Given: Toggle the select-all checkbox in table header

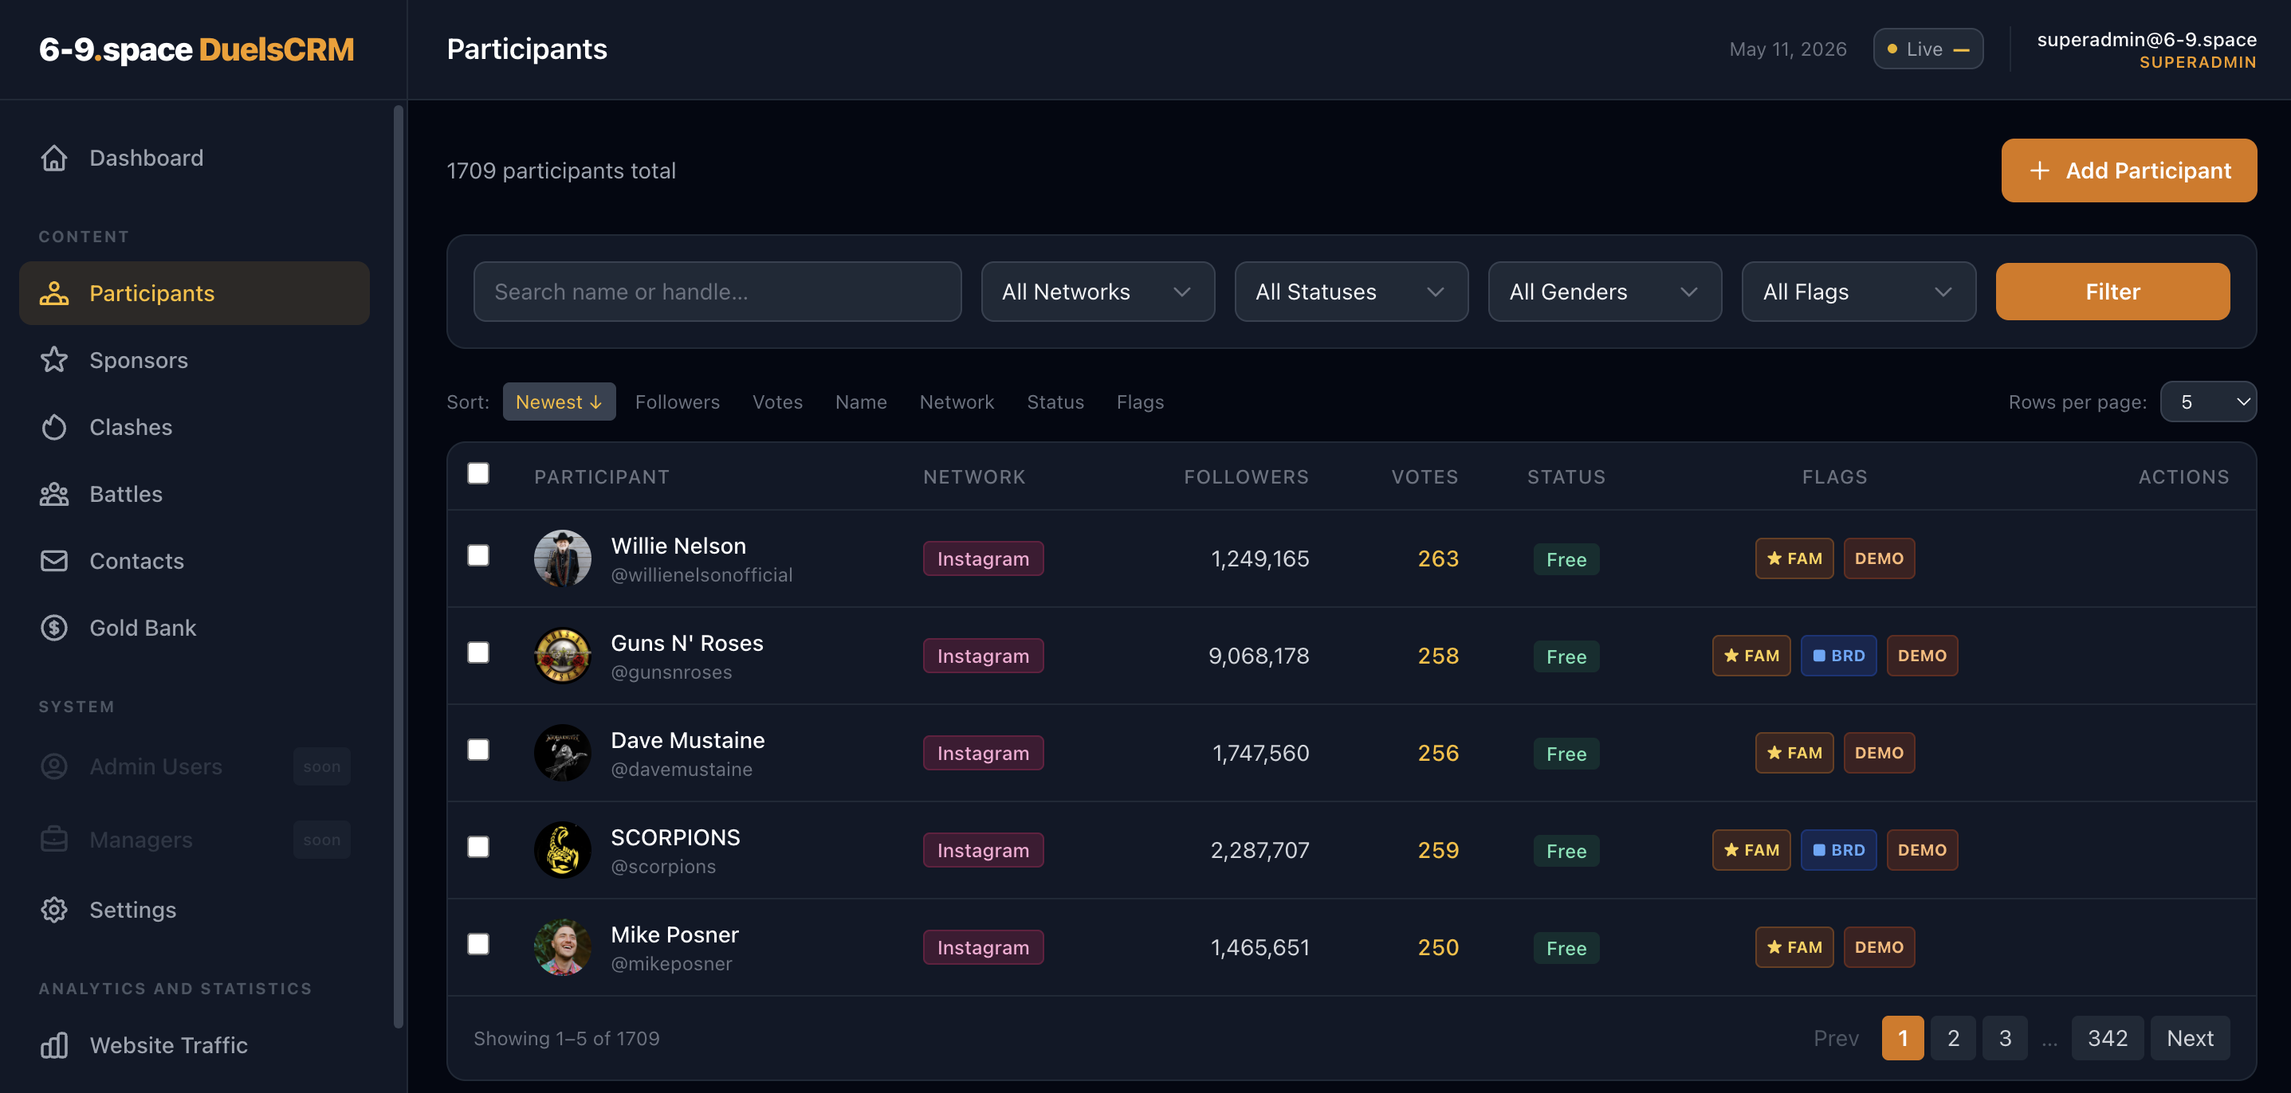Looking at the screenshot, I should point(478,472).
